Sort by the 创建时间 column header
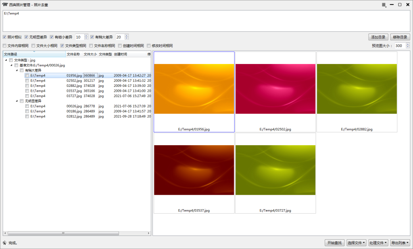The height and width of the screenshot is (249, 413). 129,54
